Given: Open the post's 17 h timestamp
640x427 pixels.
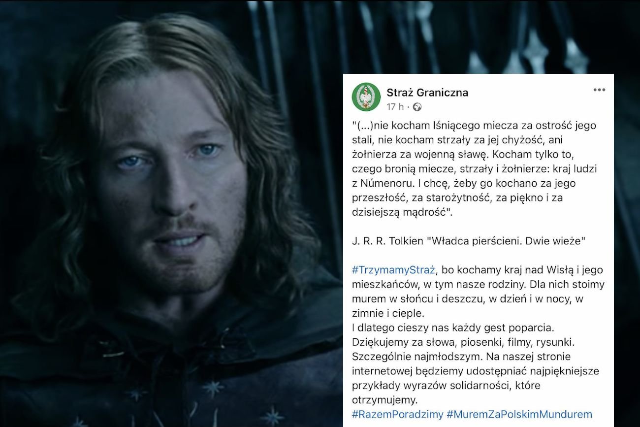Looking at the screenshot, I should click(395, 107).
